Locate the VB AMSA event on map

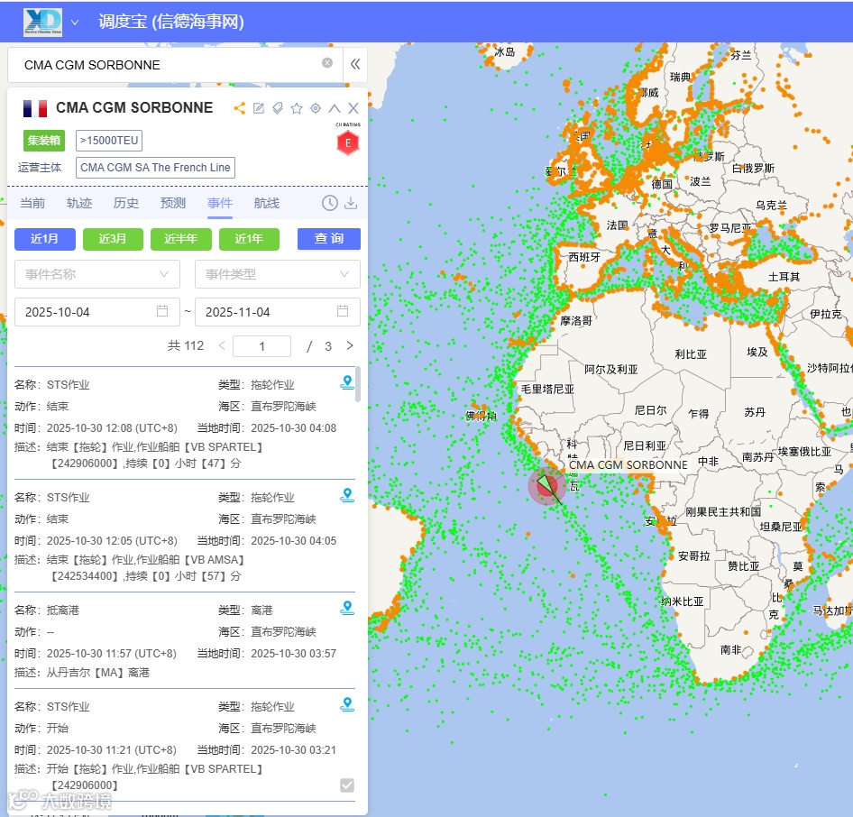347,495
